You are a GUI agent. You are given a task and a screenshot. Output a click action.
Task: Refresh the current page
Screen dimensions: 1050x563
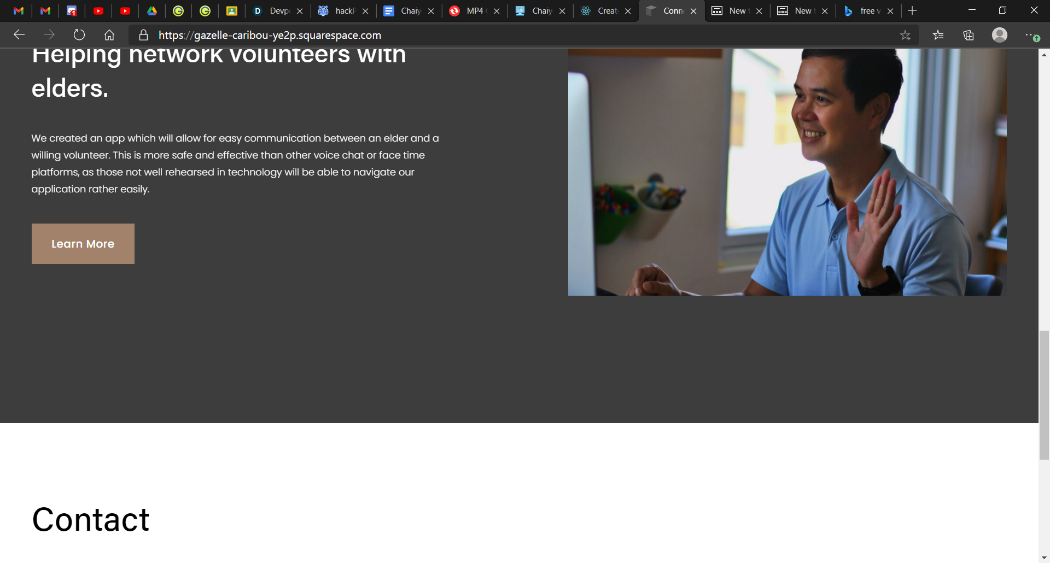click(x=79, y=35)
